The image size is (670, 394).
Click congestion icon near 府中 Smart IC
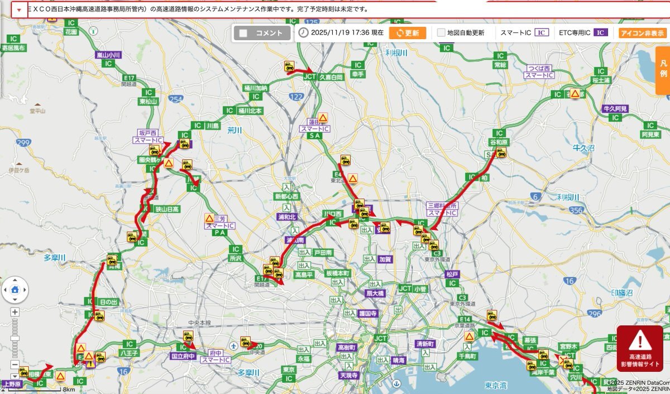click(245, 342)
